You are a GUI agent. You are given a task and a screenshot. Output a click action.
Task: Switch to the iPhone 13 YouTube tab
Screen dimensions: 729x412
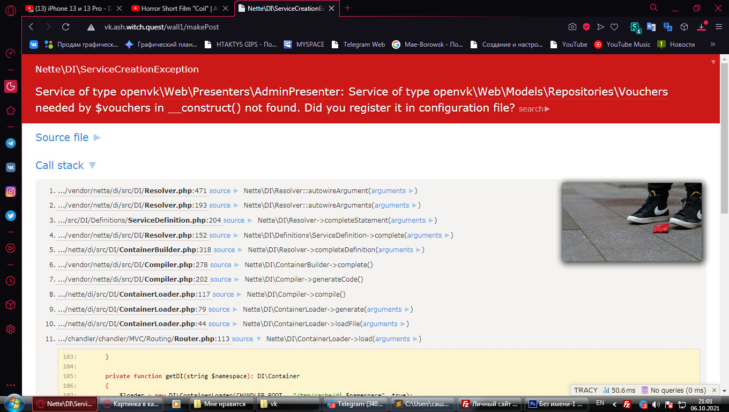click(74, 8)
